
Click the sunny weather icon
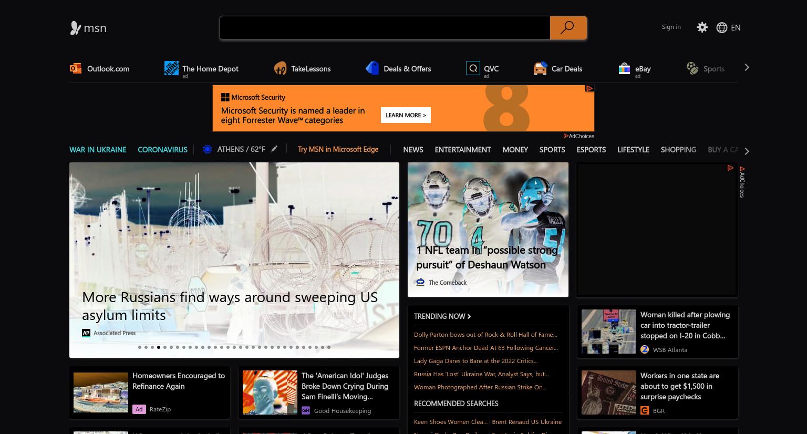[x=207, y=149]
